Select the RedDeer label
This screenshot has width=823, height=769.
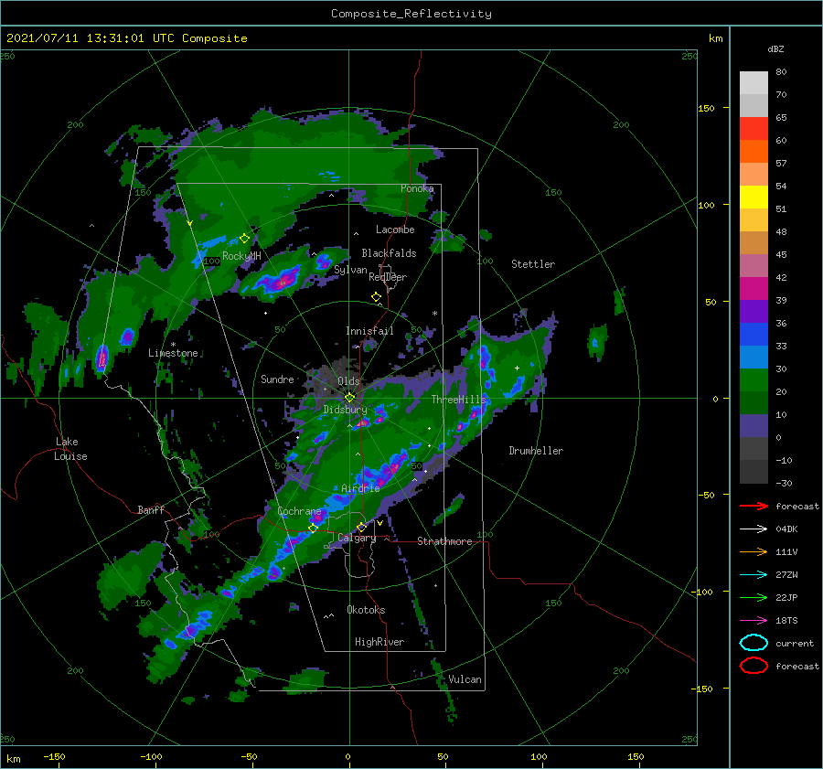tap(388, 277)
